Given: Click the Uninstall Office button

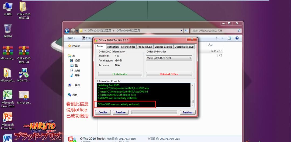Looking at the screenshot, I should pos(169,74).
